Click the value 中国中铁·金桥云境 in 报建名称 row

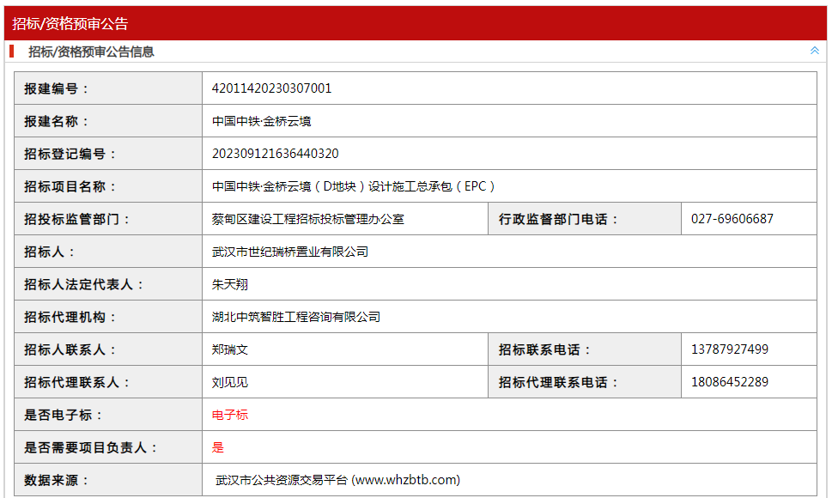coord(262,121)
